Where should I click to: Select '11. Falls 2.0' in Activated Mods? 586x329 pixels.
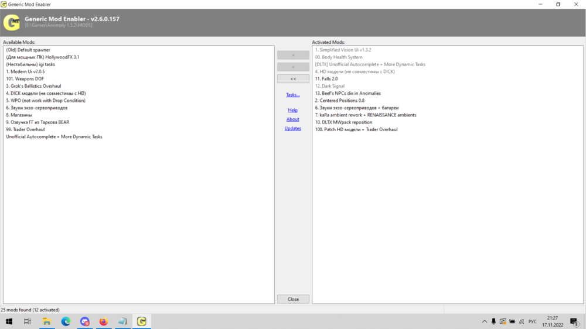326,79
